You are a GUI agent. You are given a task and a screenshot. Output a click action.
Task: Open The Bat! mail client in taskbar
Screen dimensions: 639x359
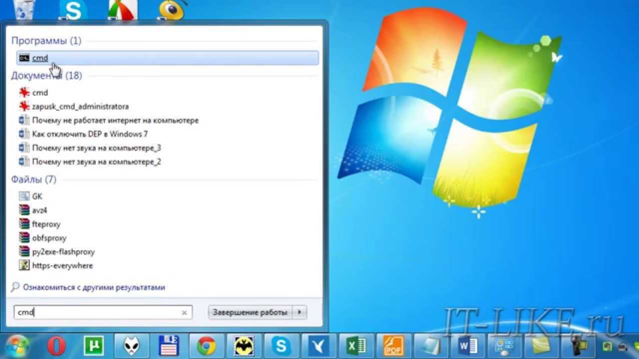click(244, 346)
